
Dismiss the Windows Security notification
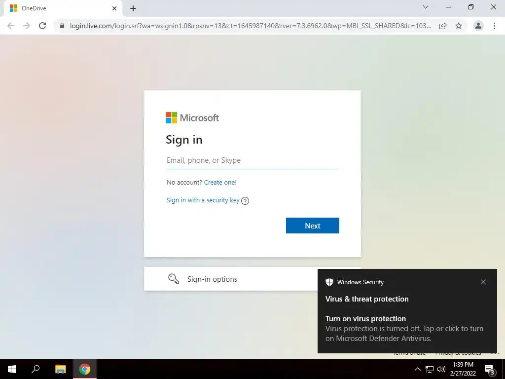tap(483, 282)
